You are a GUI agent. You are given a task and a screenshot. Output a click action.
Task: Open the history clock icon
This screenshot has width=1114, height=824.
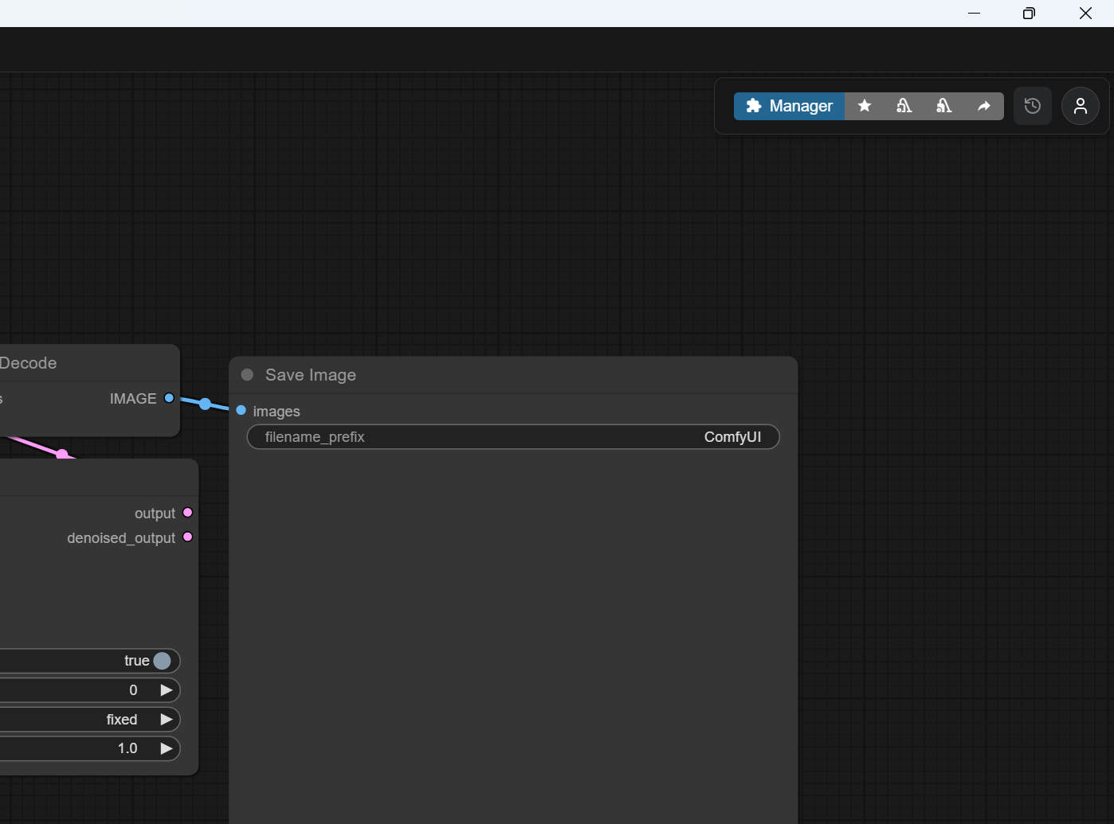(x=1033, y=106)
